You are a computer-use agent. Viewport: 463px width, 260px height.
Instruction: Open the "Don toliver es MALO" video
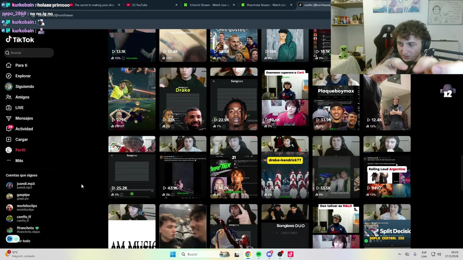(x=336, y=226)
